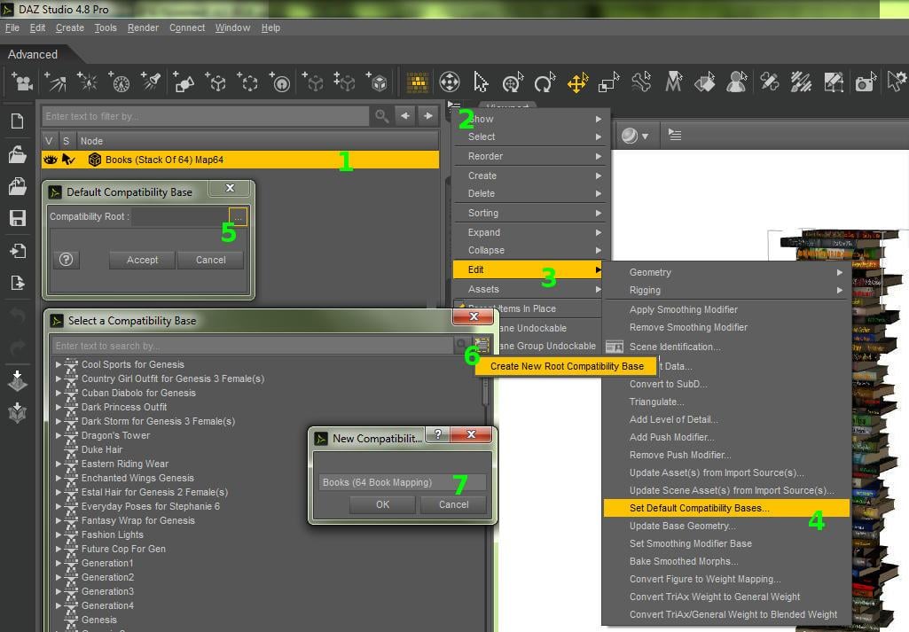Click the Import icon in left sidebar
909x632 pixels.
point(18,250)
